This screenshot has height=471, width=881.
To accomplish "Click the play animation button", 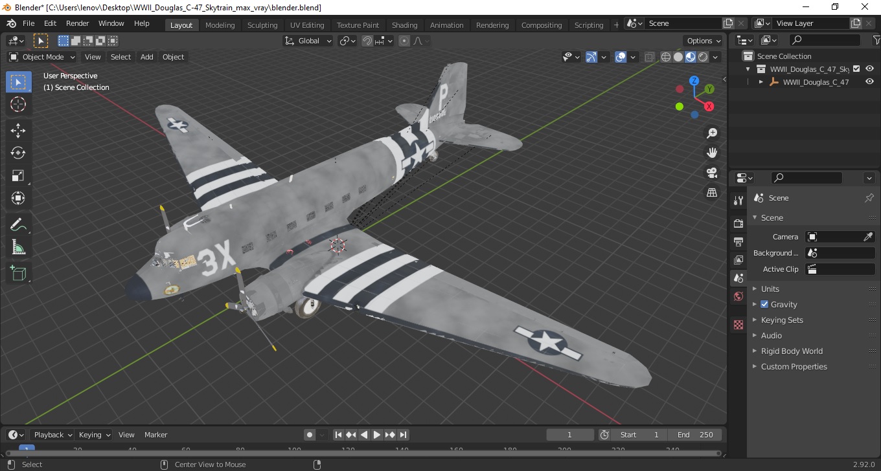I will click(377, 435).
